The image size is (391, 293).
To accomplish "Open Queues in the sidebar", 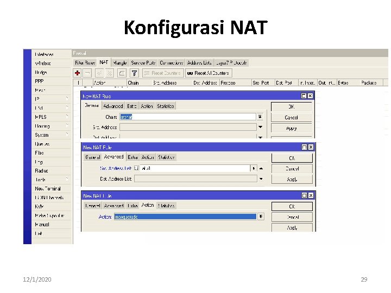I will click(x=42, y=144).
